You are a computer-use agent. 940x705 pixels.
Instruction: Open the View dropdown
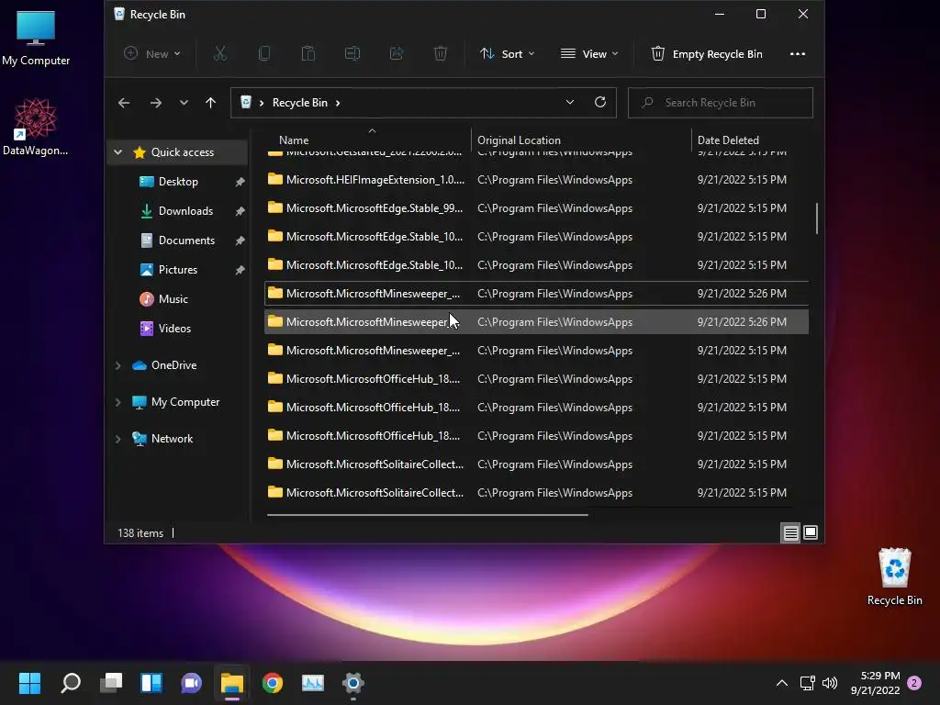point(589,54)
